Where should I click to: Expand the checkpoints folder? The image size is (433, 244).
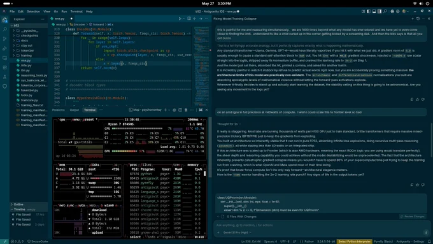29,36
